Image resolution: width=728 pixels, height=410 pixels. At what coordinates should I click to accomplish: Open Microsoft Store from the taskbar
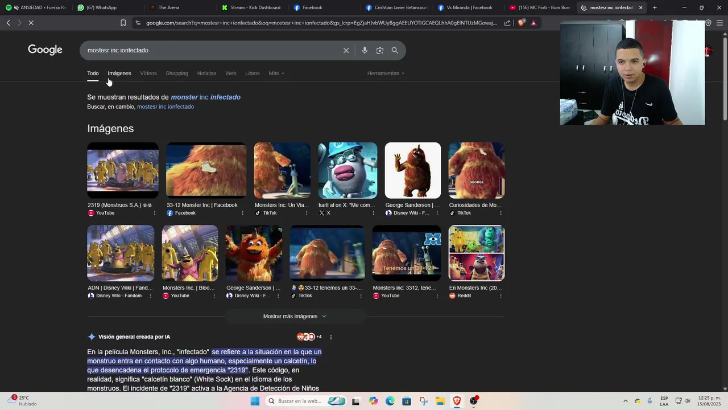(x=406, y=401)
